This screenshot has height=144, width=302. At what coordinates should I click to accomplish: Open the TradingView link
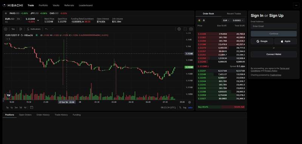[x=276, y=75]
